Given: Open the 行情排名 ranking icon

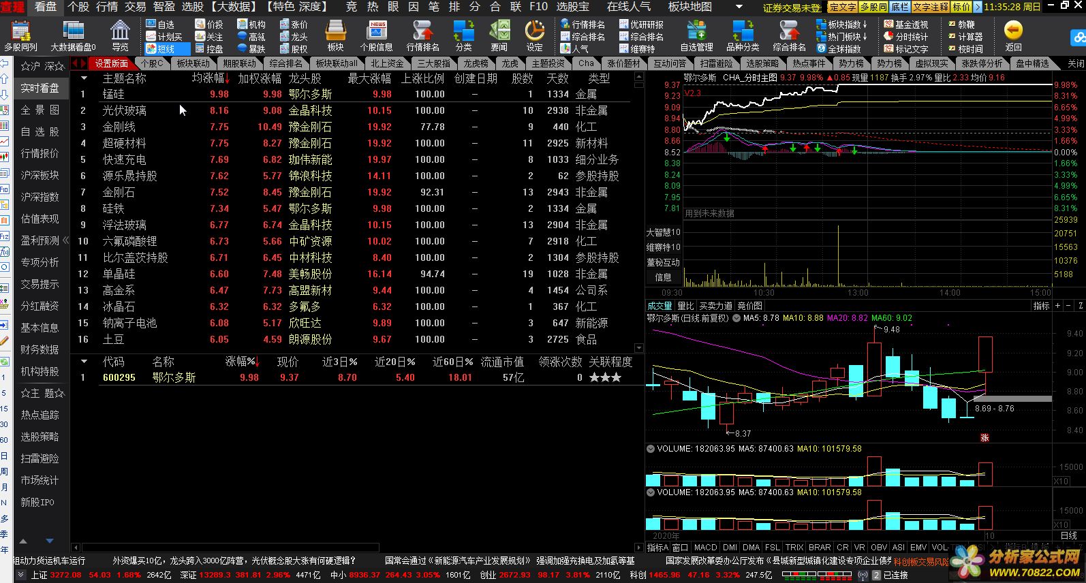Looking at the screenshot, I should click(x=422, y=35).
